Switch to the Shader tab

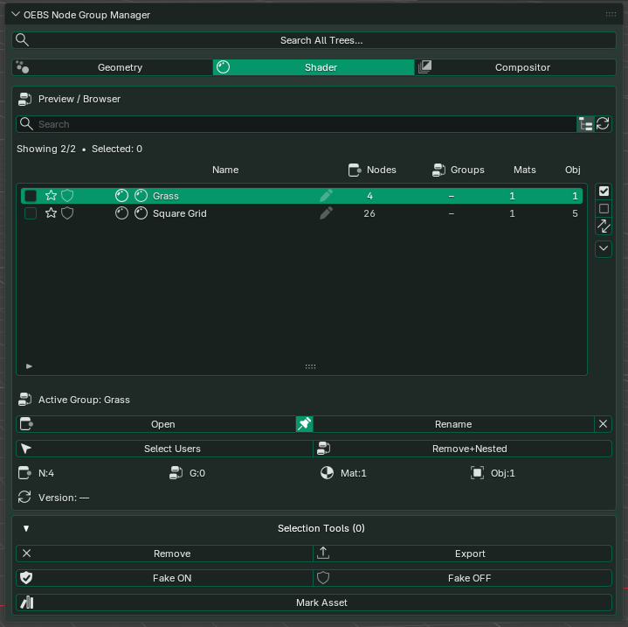pyautogui.click(x=314, y=67)
